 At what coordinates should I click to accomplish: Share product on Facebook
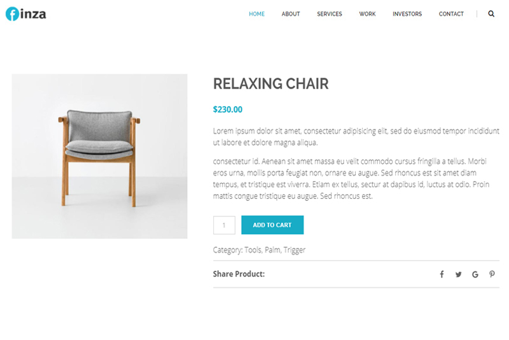coord(442,274)
